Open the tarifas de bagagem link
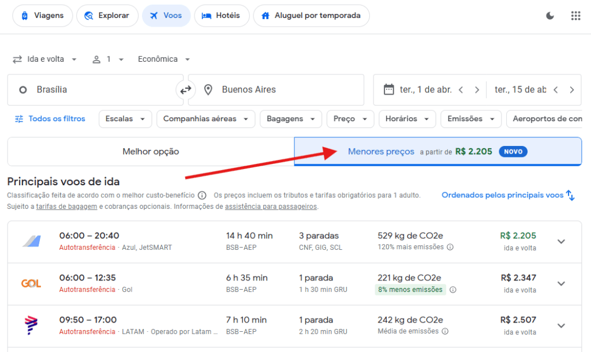 pyautogui.click(x=66, y=207)
